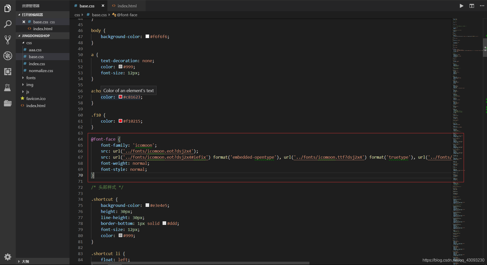The width and height of the screenshot is (487, 265).
Task: Open the Extensions view icon
Action: [8, 72]
